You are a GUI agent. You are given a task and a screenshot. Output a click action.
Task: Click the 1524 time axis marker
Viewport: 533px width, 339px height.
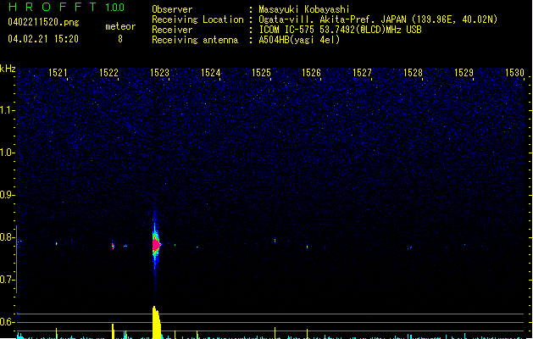(x=210, y=73)
